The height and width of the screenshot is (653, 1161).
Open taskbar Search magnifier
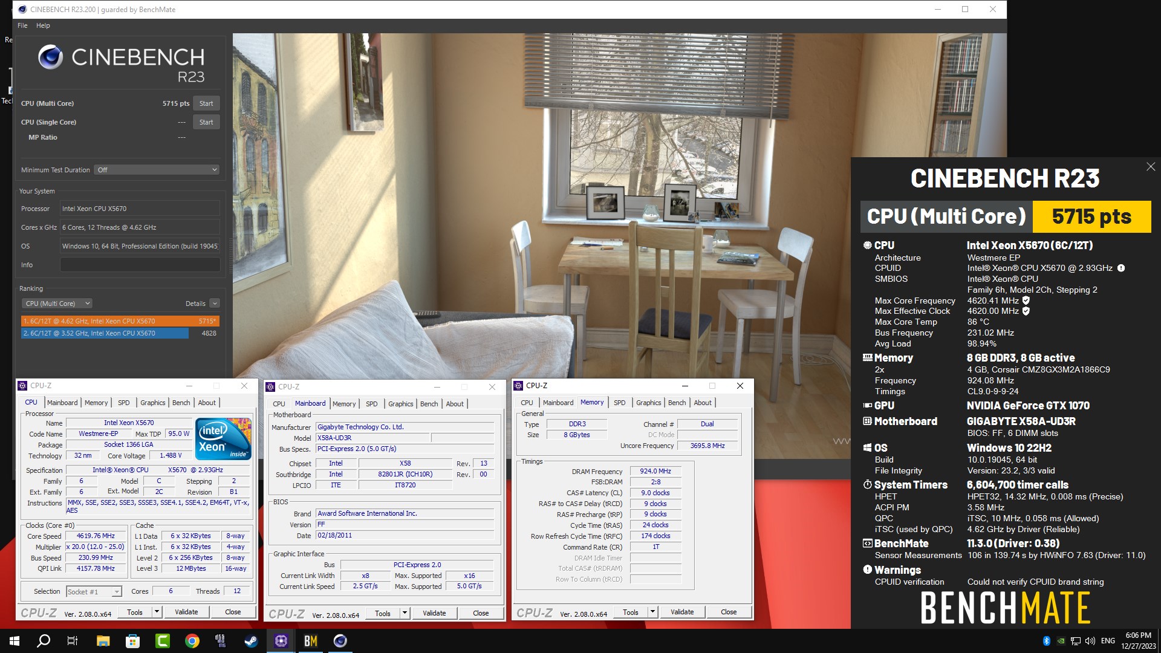44,641
